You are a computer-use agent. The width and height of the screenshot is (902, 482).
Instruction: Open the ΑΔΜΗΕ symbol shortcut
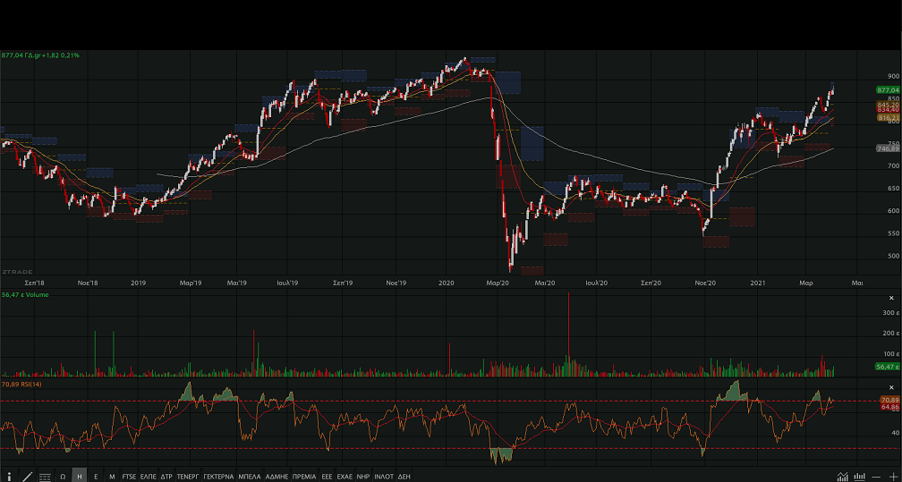(277, 477)
